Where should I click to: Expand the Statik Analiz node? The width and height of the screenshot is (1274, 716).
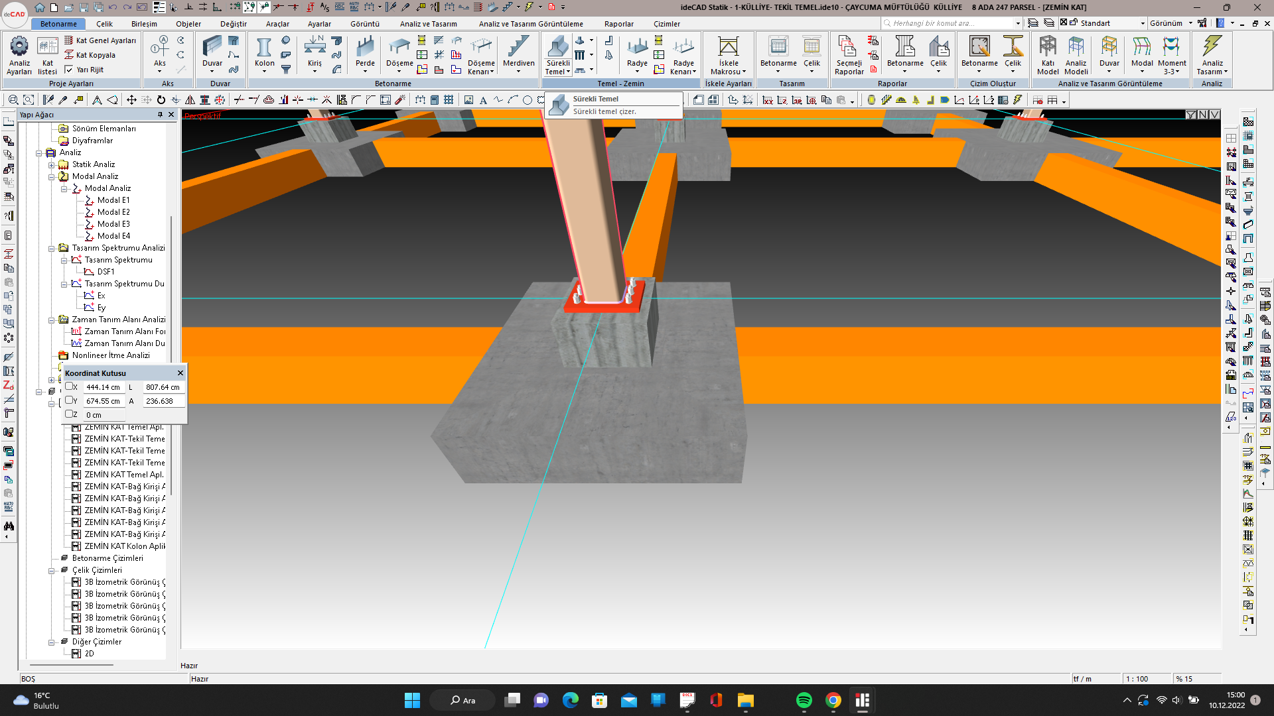[52, 164]
